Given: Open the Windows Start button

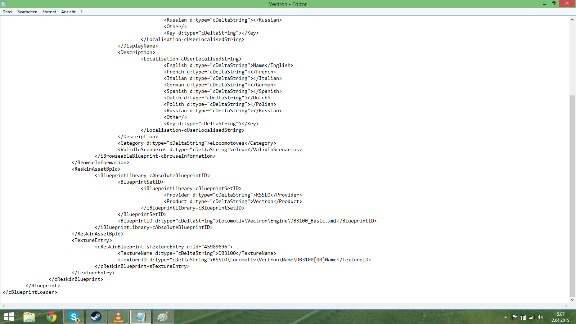Looking at the screenshot, I should coord(9,317).
